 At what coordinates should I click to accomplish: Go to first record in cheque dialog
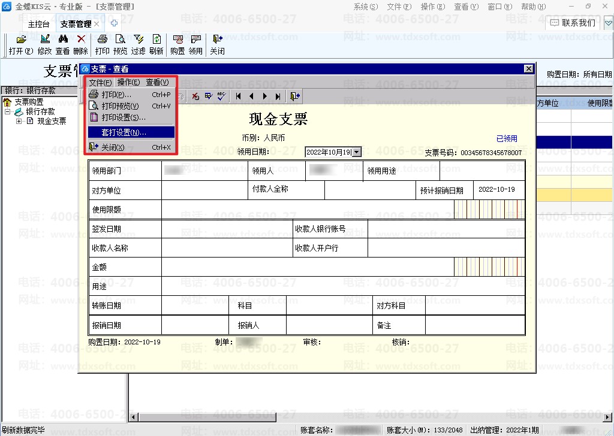coord(238,96)
